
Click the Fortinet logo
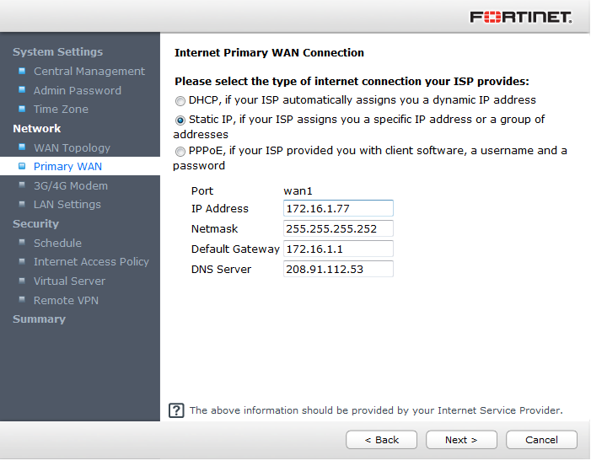pos(520,17)
